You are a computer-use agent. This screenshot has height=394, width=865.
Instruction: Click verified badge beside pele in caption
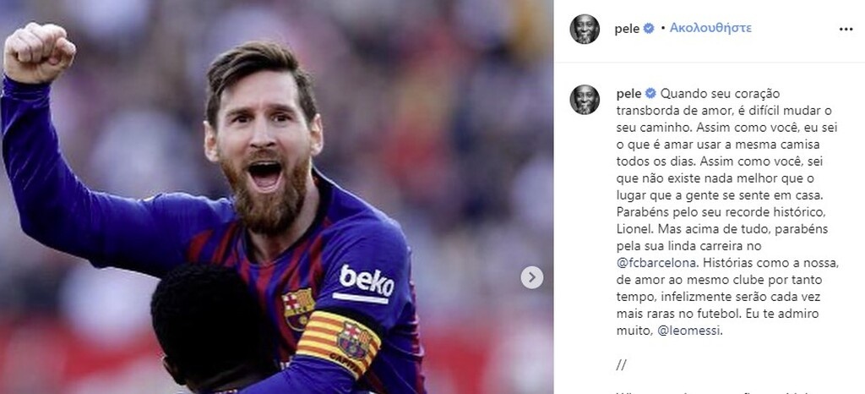[650, 93]
